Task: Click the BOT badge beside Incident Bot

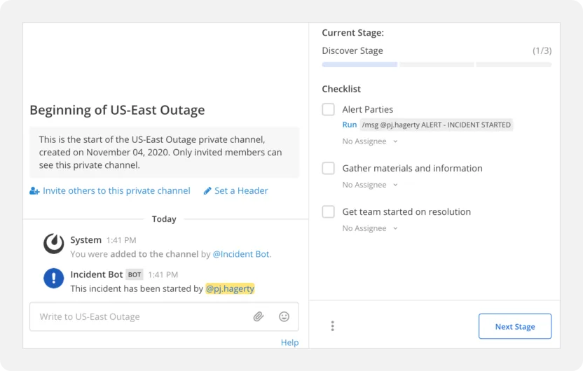Action: [x=135, y=275]
